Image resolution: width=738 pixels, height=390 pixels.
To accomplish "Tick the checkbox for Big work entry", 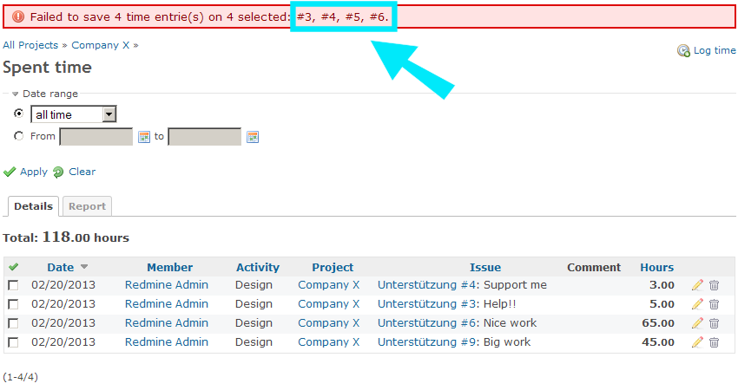I will [x=14, y=342].
